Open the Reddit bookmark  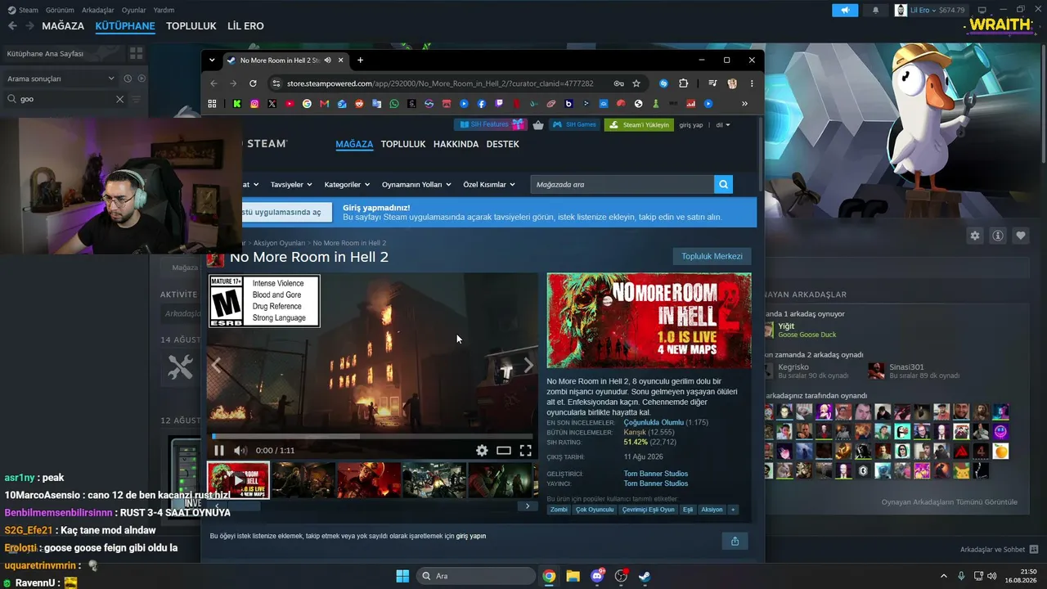(x=359, y=104)
